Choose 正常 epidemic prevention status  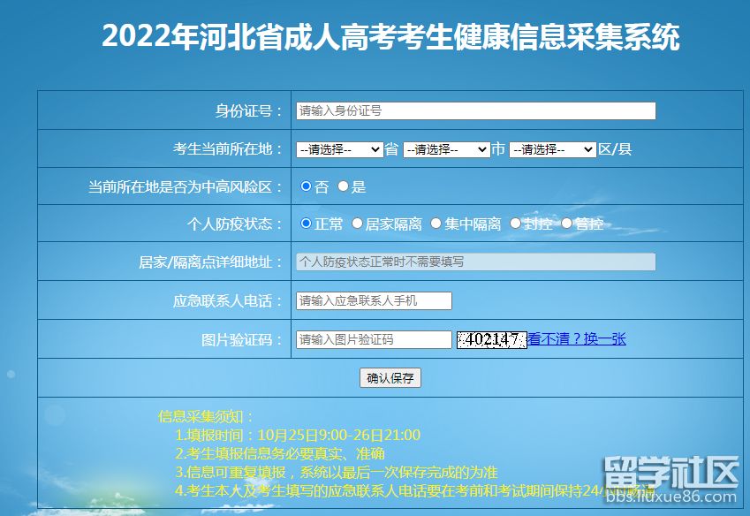306,224
